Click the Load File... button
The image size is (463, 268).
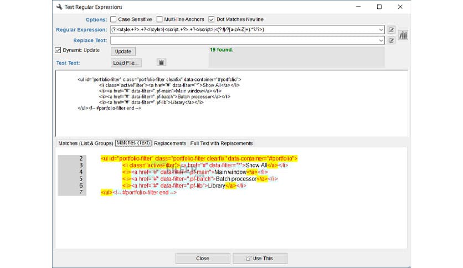point(126,63)
